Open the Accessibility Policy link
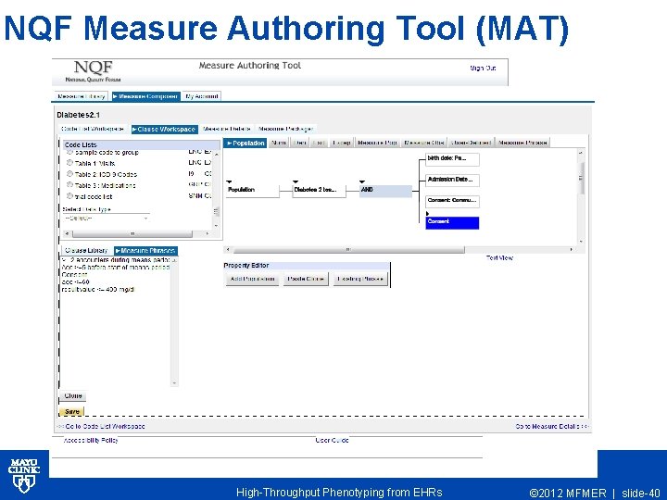Image resolution: width=667 pixels, height=500 pixels. pyautogui.click(x=91, y=440)
